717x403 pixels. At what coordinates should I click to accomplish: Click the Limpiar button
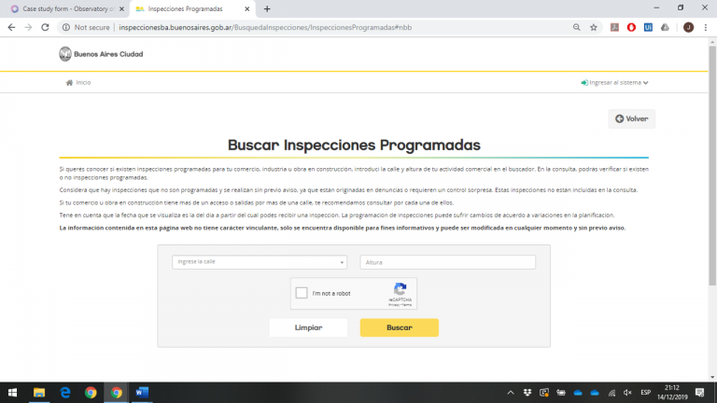[308, 327]
